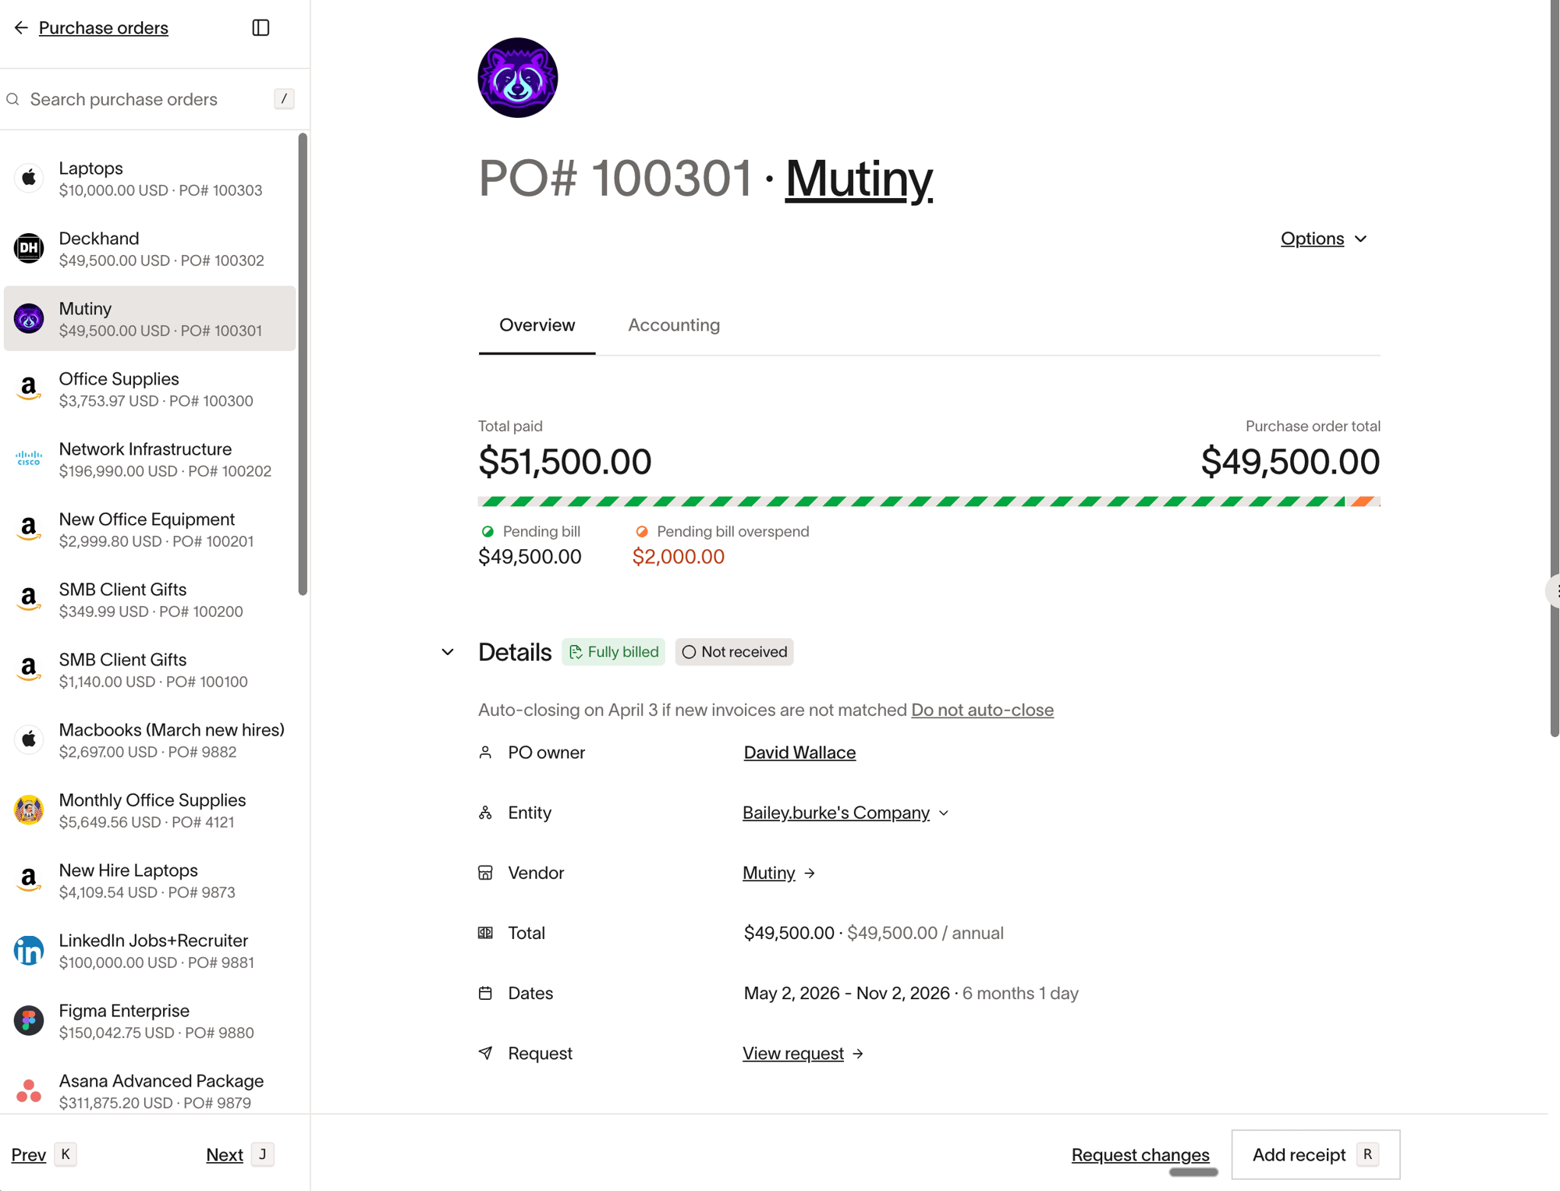Click the LinkedIn logo icon

pos(29,950)
